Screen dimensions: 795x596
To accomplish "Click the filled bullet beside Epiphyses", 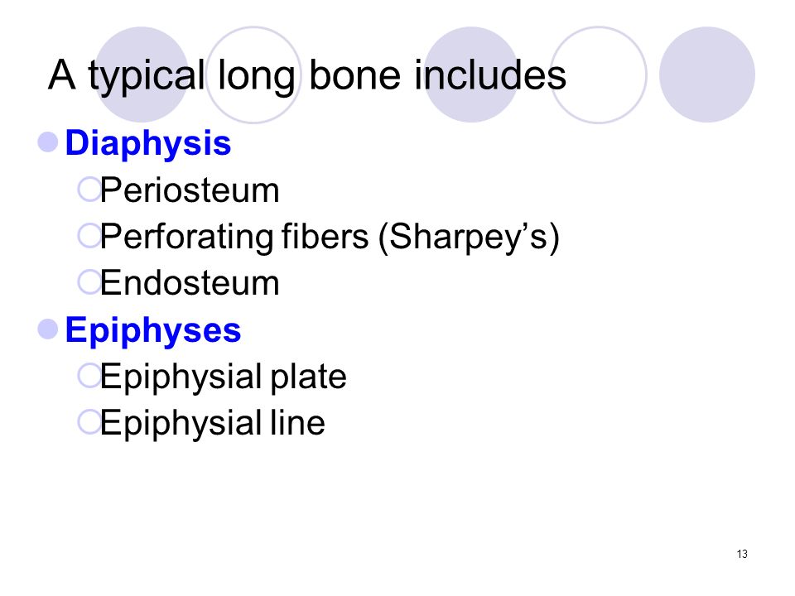I will pos(48,329).
